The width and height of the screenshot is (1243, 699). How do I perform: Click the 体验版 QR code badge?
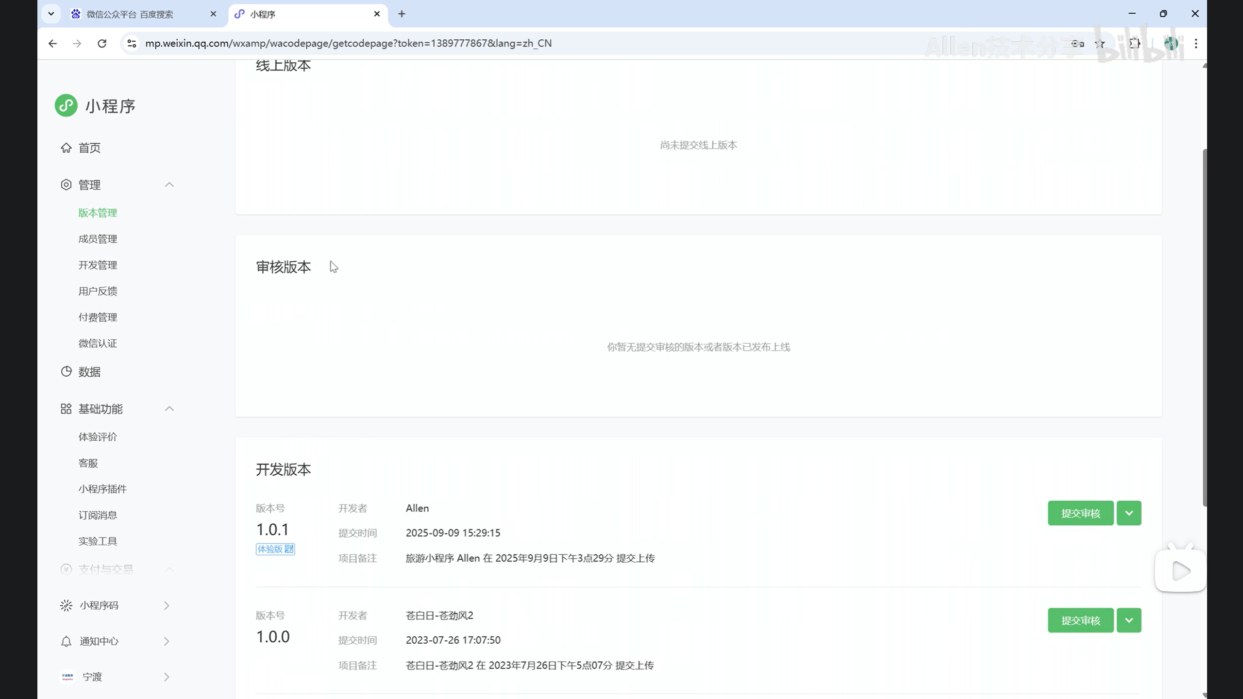click(275, 549)
